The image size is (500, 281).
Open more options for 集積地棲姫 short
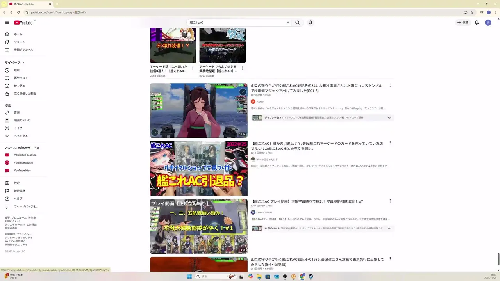tap(242, 68)
